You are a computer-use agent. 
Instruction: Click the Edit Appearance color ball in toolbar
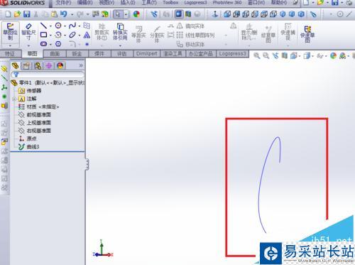(136, 14)
